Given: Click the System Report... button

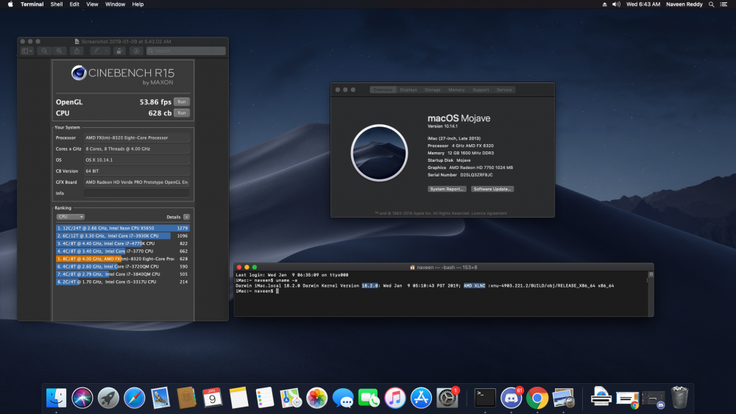Looking at the screenshot, I should pos(447,189).
